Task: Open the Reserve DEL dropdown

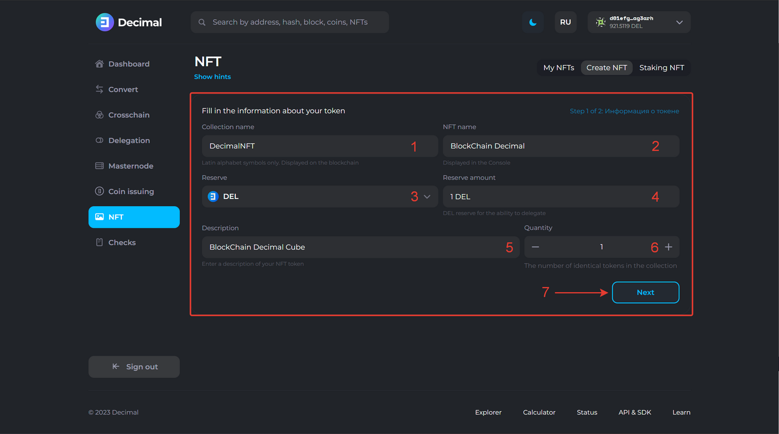Action: 320,196
